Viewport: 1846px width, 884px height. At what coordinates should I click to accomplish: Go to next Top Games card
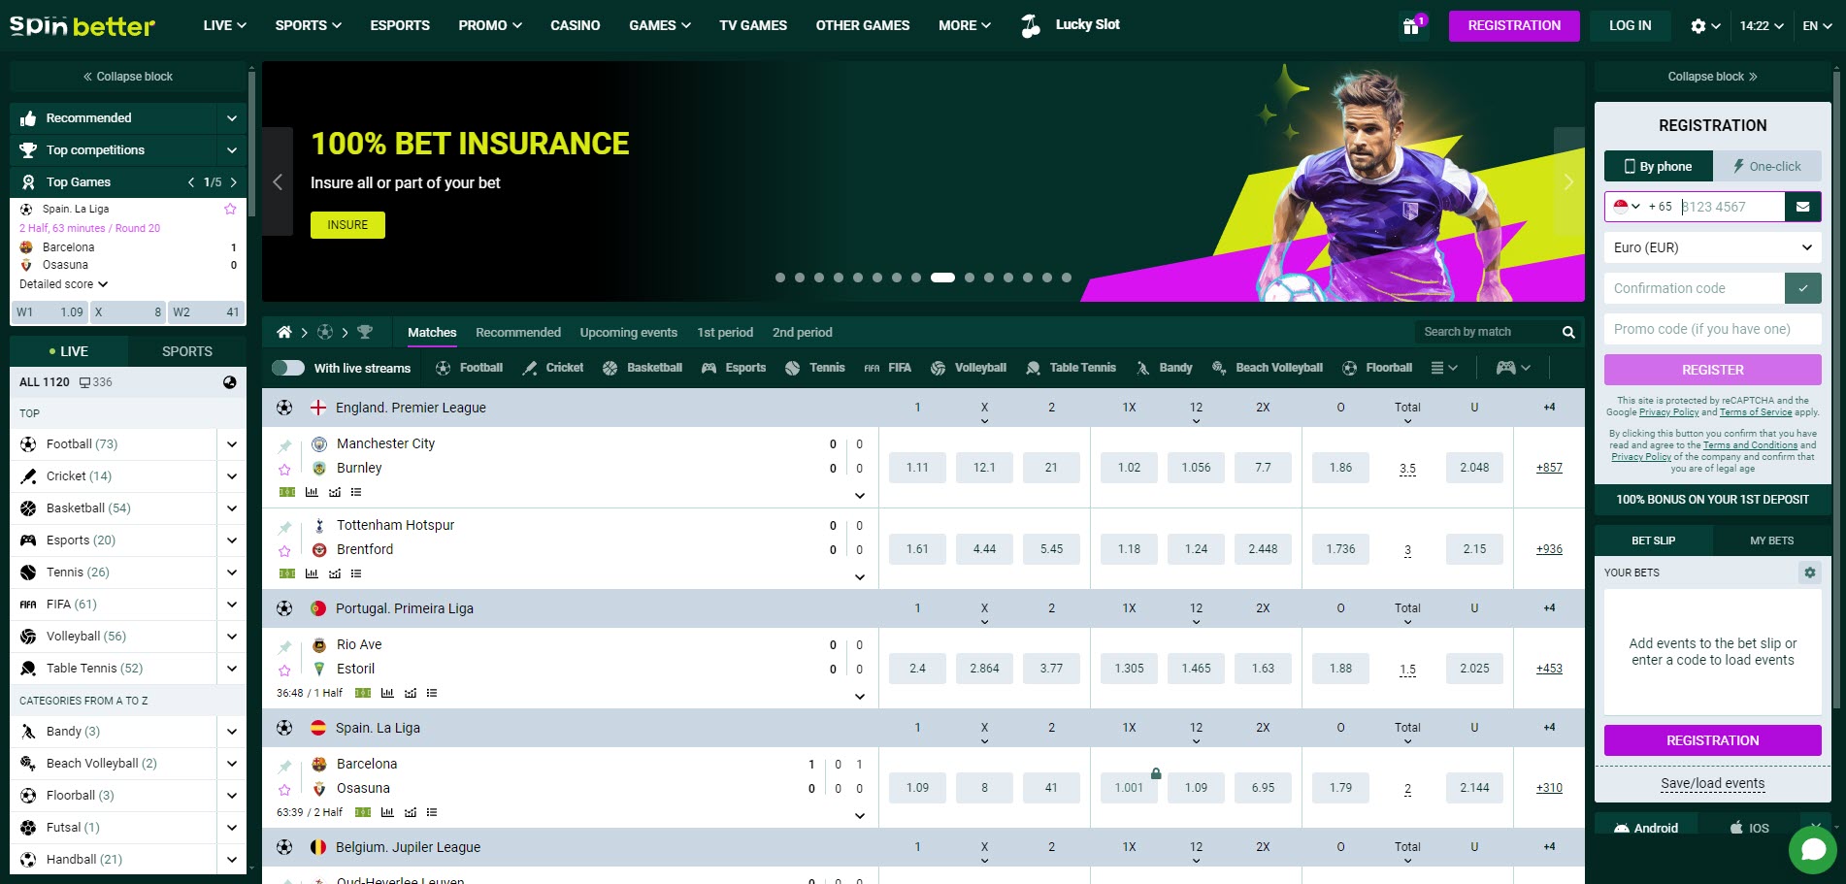(x=234, y=182)
